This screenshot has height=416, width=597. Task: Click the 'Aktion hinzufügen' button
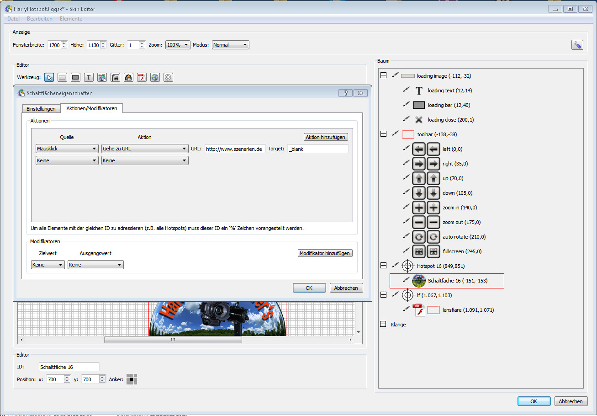coord(326,137)
